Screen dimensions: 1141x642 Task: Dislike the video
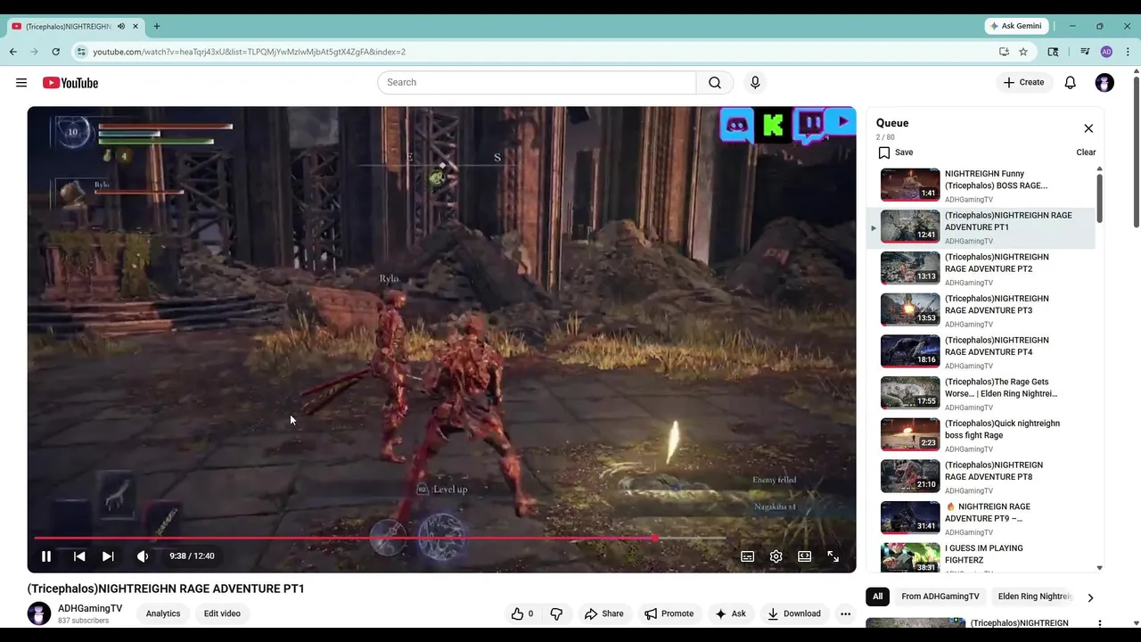pos(556,613)
